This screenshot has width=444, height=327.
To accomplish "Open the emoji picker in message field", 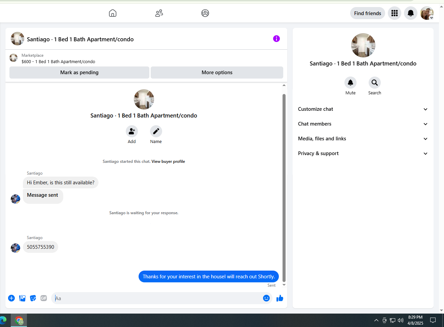I will point(266,298).
